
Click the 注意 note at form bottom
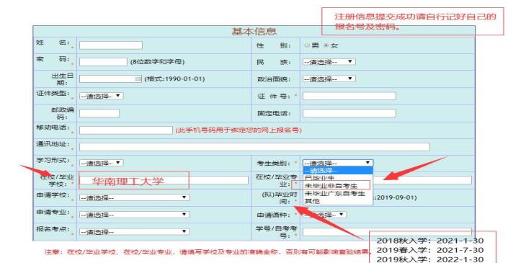click(x=208, y=252)
